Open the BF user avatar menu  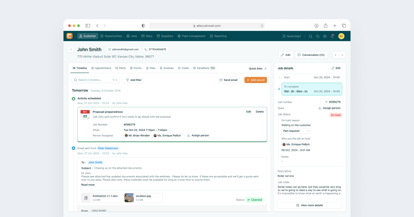(341, 36)
